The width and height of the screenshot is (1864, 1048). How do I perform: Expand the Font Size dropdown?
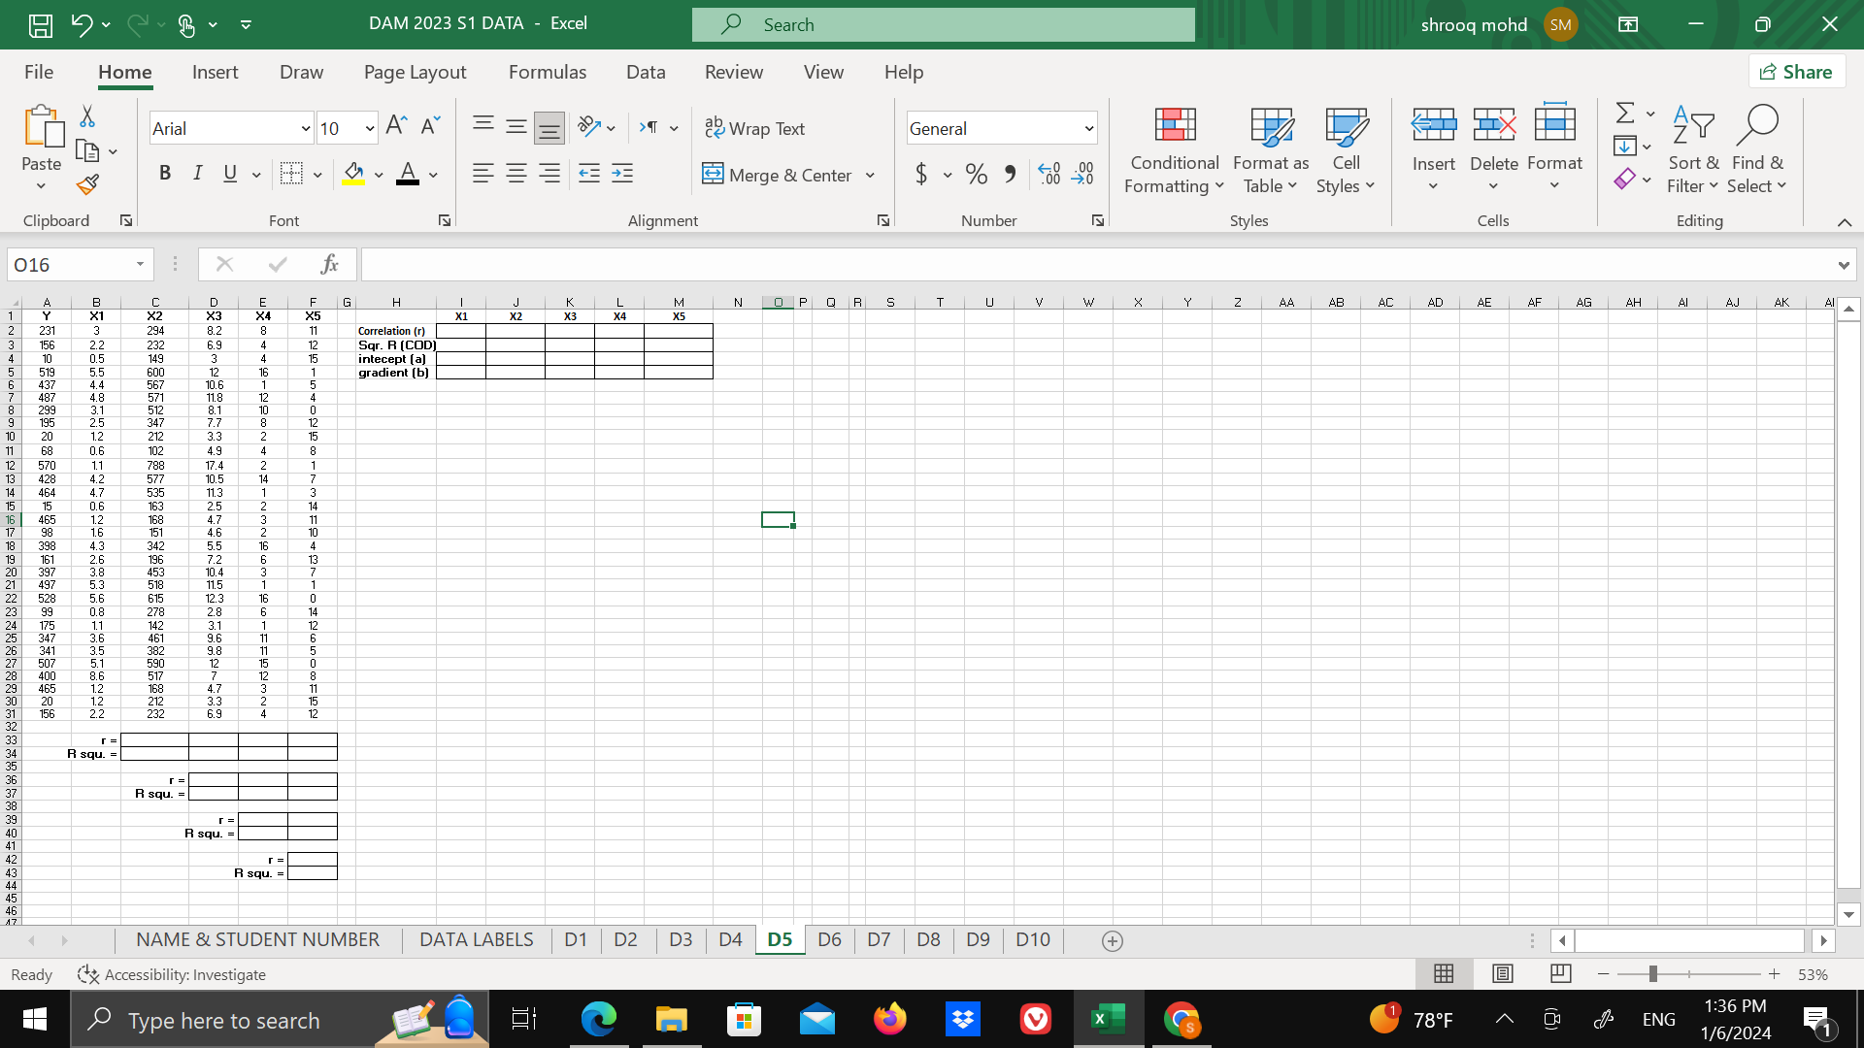click(368, 127)
